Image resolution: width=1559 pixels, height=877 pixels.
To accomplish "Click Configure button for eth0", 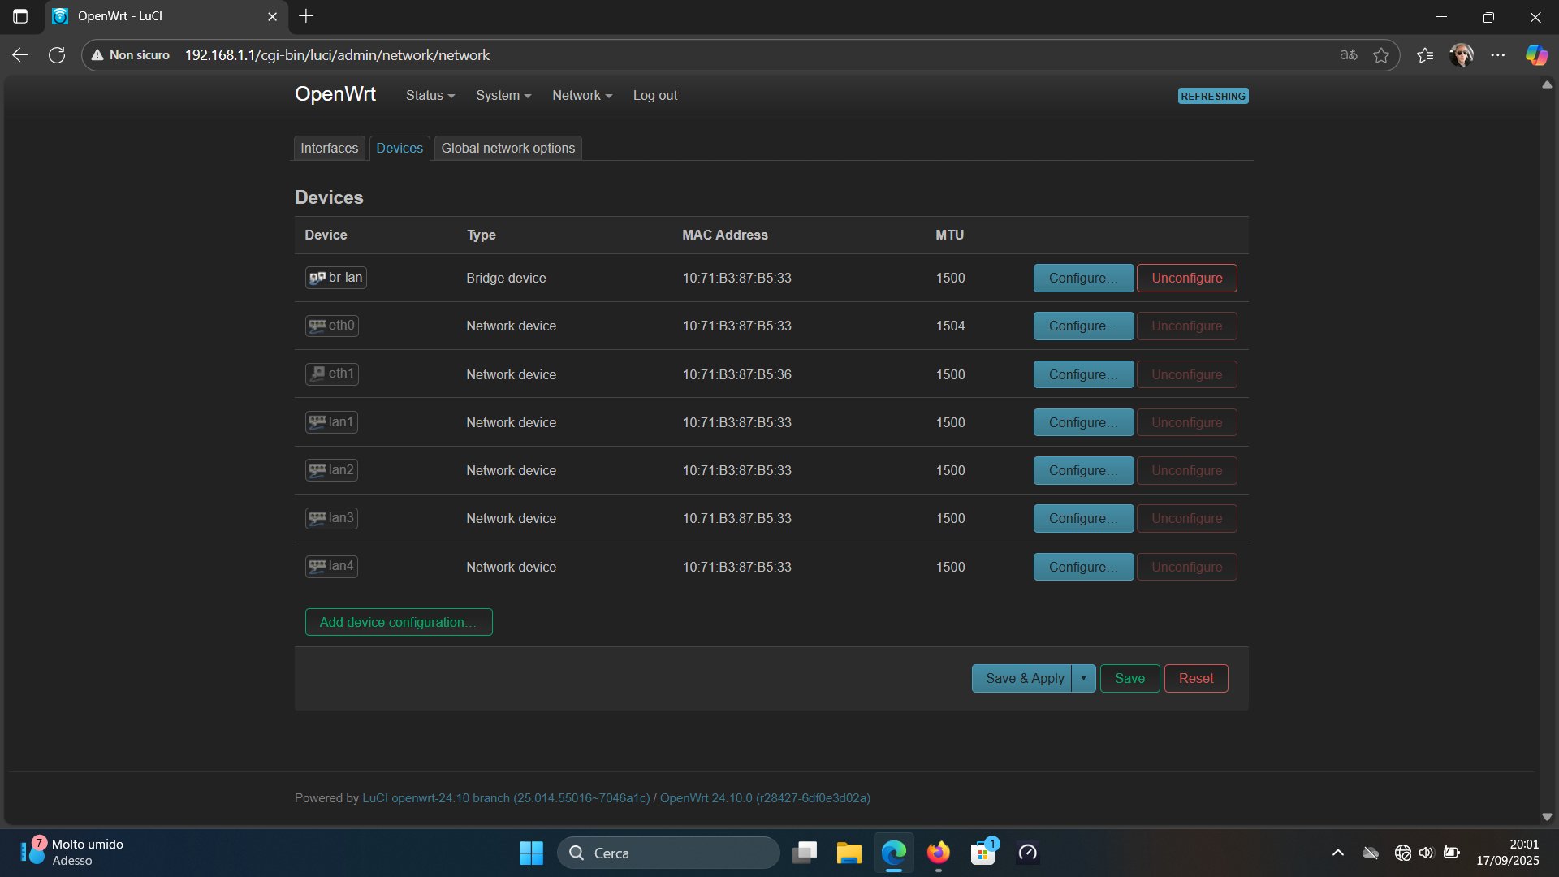I will [1082, 326].
